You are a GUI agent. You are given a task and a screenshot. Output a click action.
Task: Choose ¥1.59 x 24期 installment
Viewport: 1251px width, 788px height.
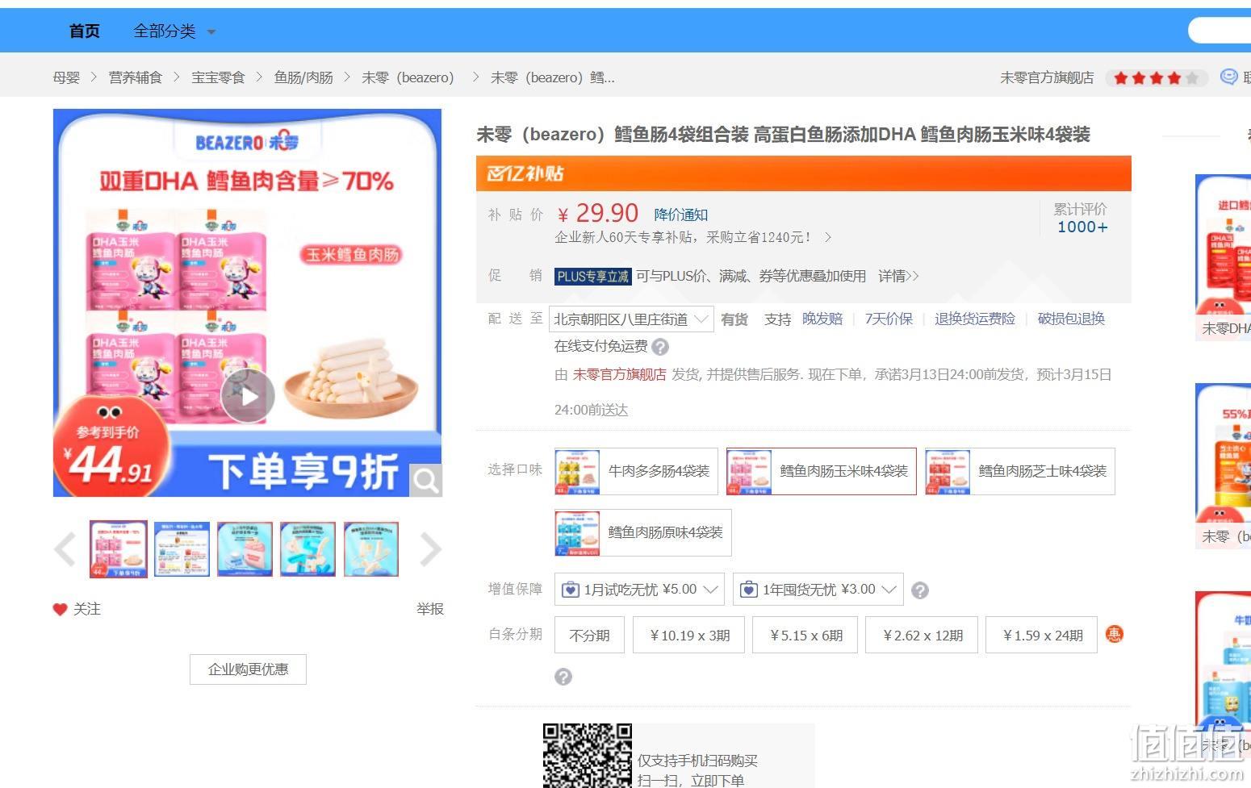pos(1042,636)
